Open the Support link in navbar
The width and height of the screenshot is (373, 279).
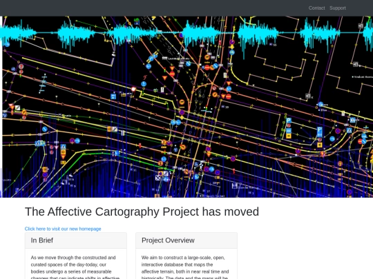click(x=338, y=8)
